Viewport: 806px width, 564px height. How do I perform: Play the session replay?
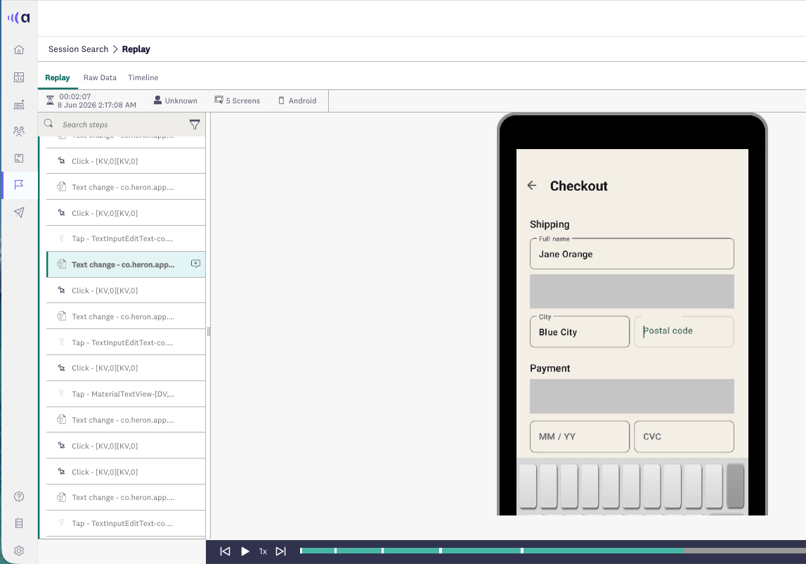point(245,551)
